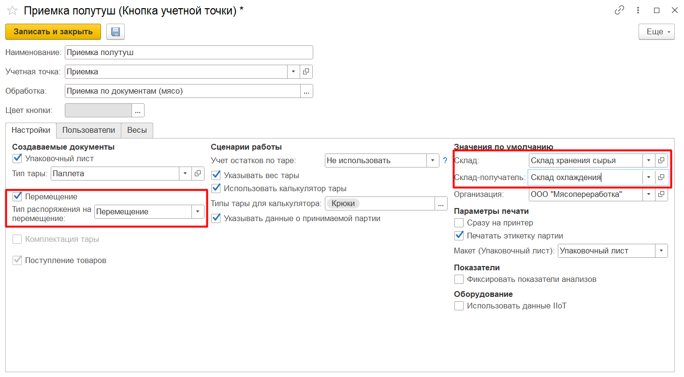Click the floppy disk save icon
This screenshot has height=377, width=684.
(x=116, y=32)
